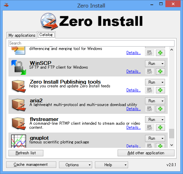
Task: Open the Options dropdown menu
Action: pyautogui.click(x=76, y=165)
